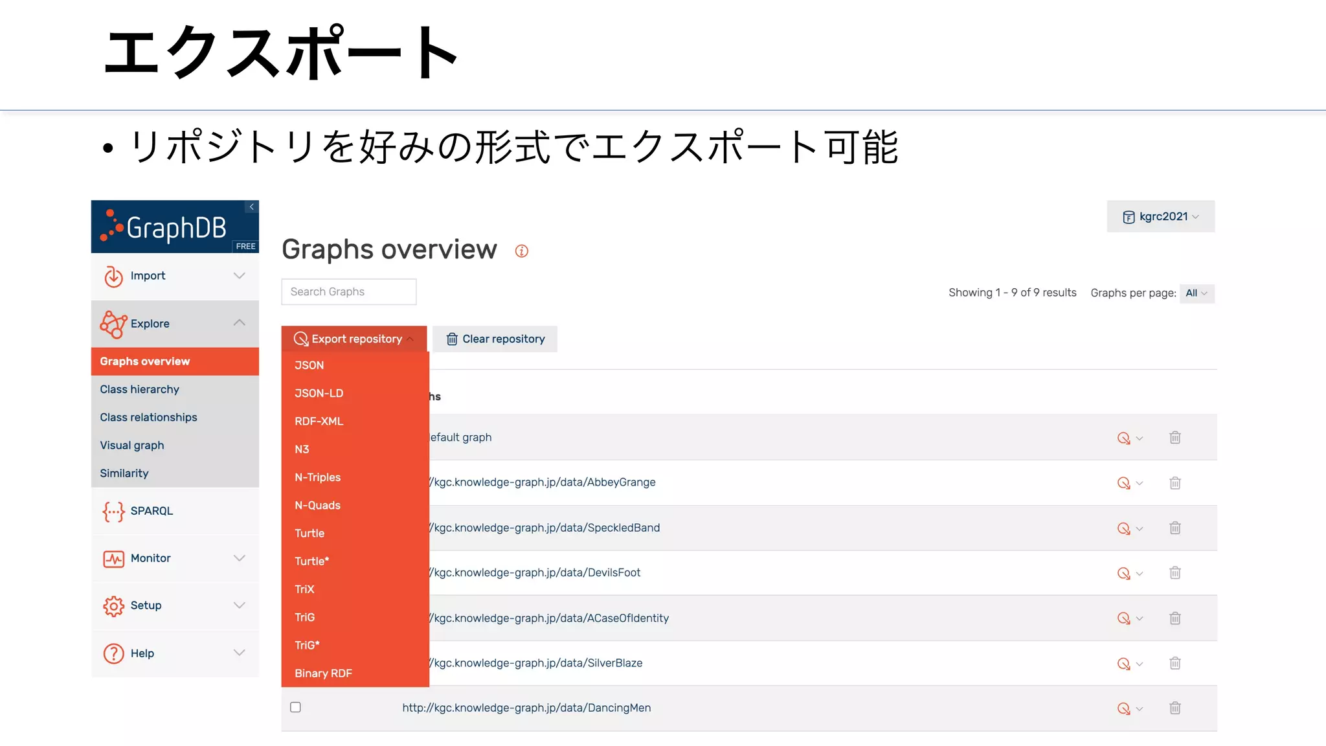Image resolution: width=1326 pixels, height=746 pixels.
Task: Open the SilverBlaze graph link
Action: pyautogui.click(x=537, y=663)
